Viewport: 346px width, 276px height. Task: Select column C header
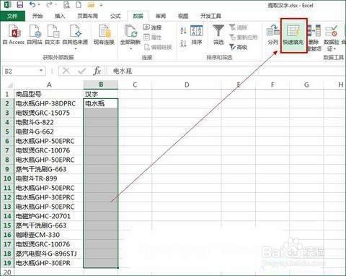point(135,85)
